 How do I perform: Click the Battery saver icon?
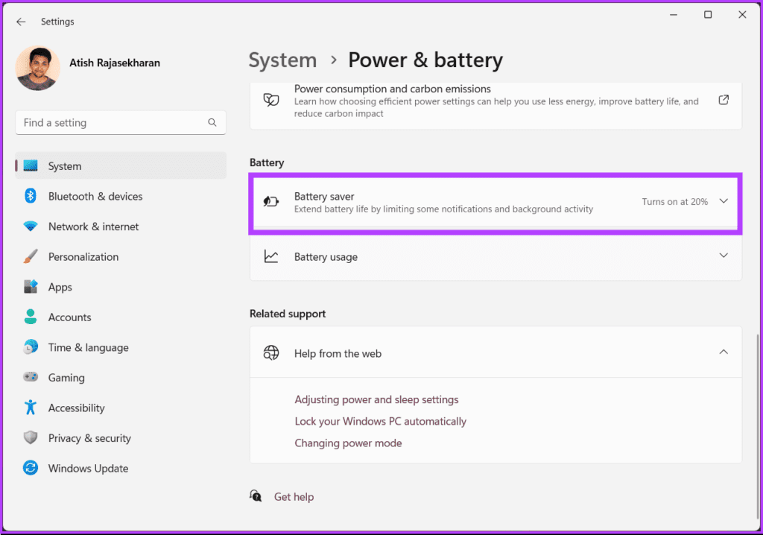click(x=271, y=201)
